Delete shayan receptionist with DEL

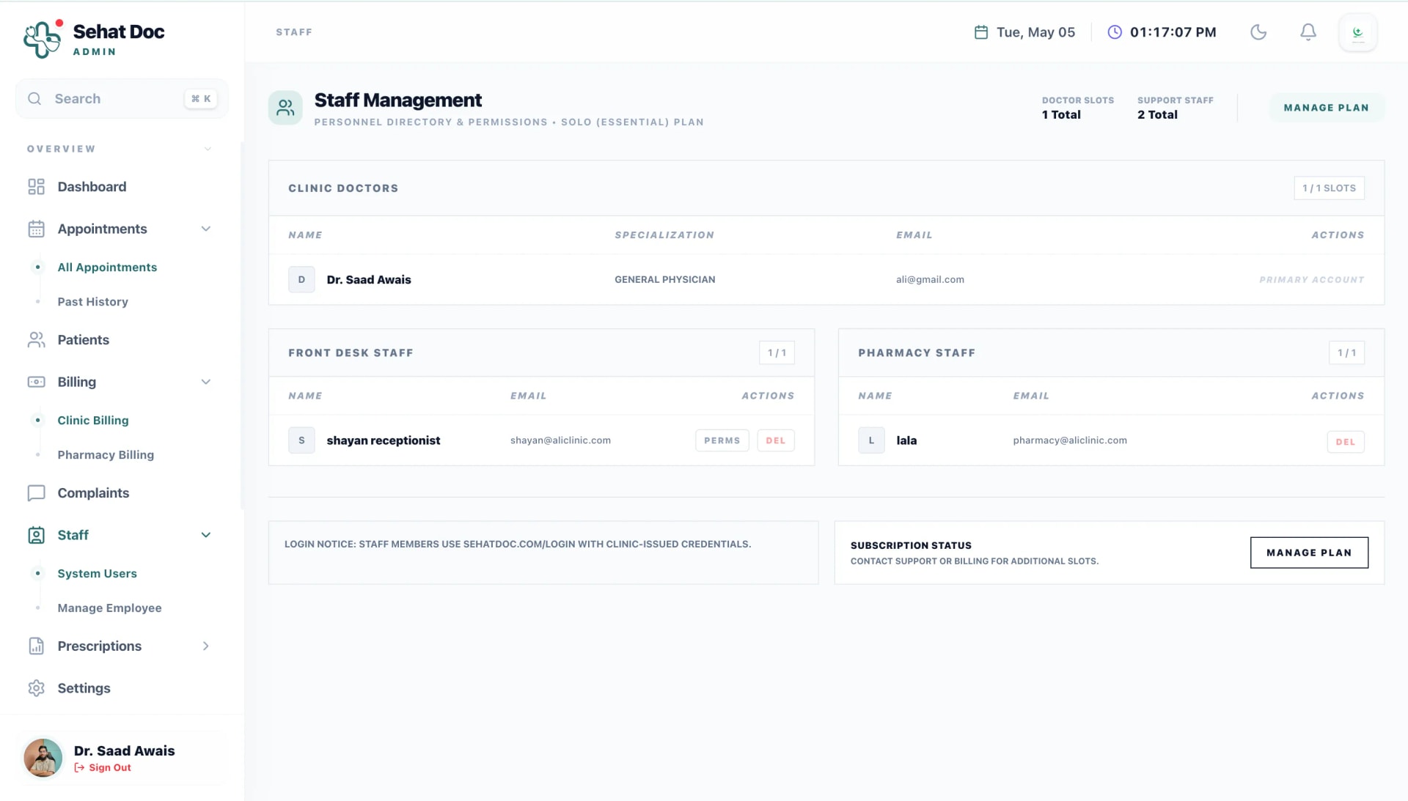click(x=775, y=440)
